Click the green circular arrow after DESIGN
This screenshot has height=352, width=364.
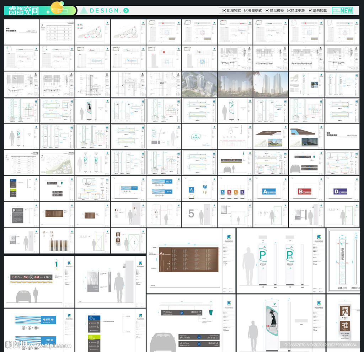126,10
